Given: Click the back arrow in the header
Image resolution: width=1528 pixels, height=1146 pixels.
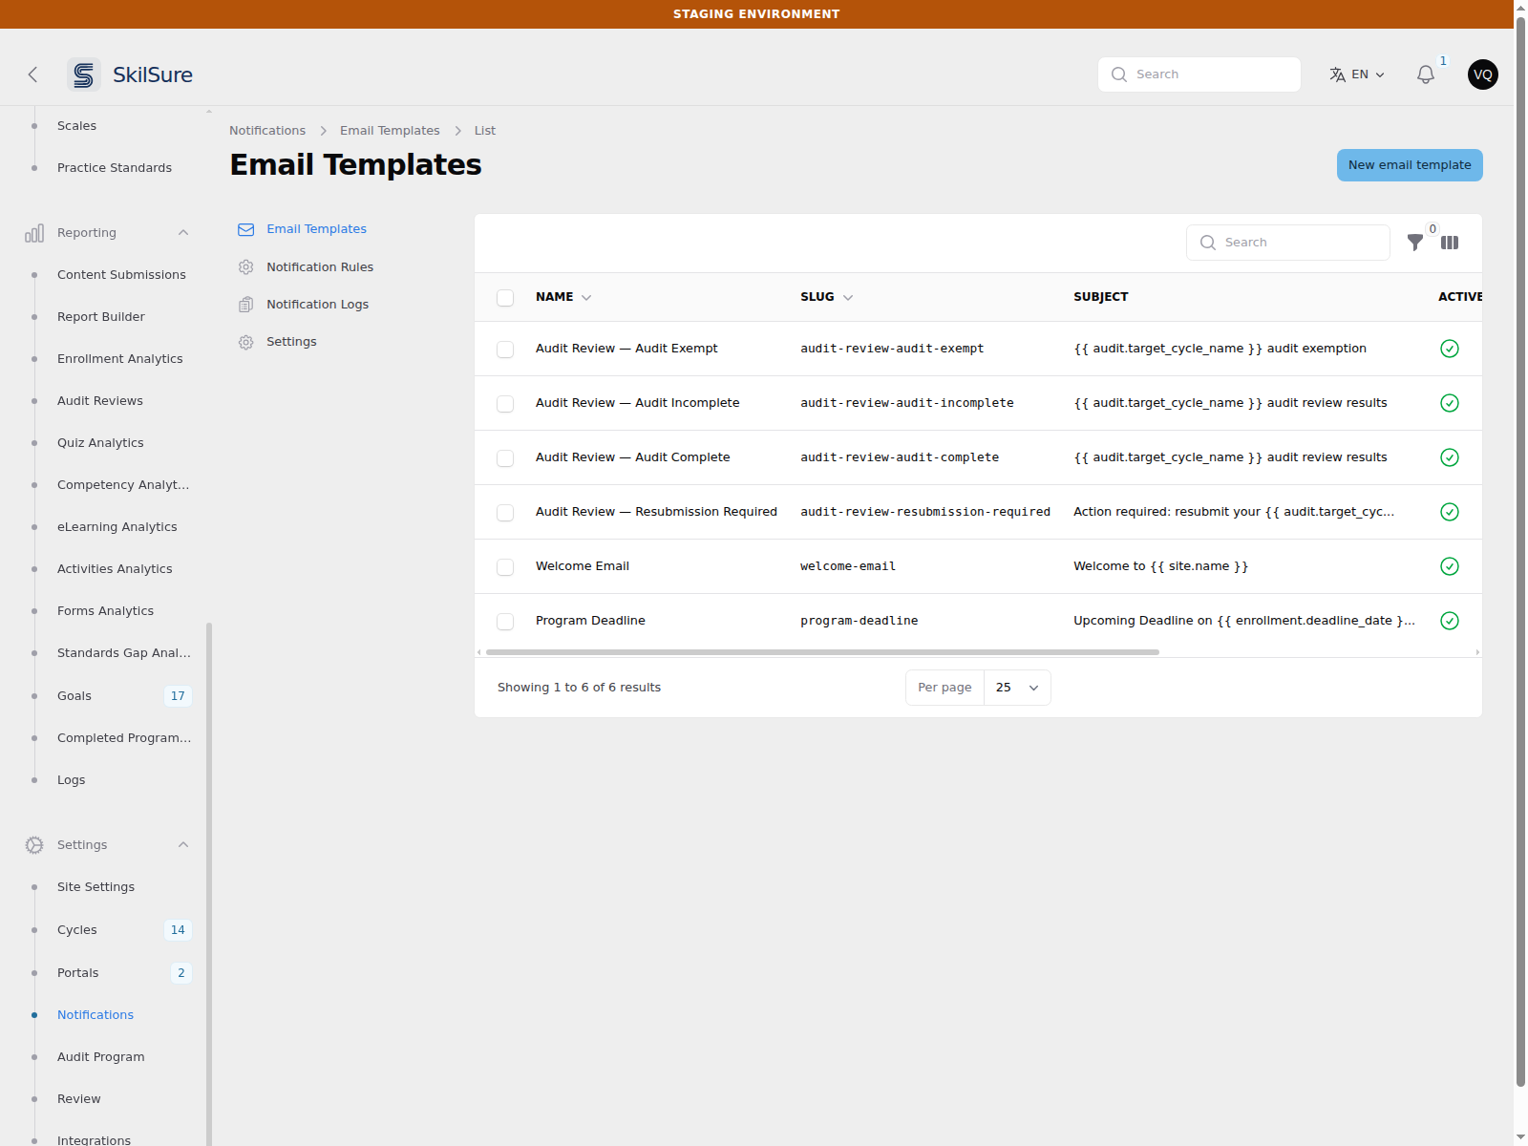Looking at the screenshot, I should [32, 74].
